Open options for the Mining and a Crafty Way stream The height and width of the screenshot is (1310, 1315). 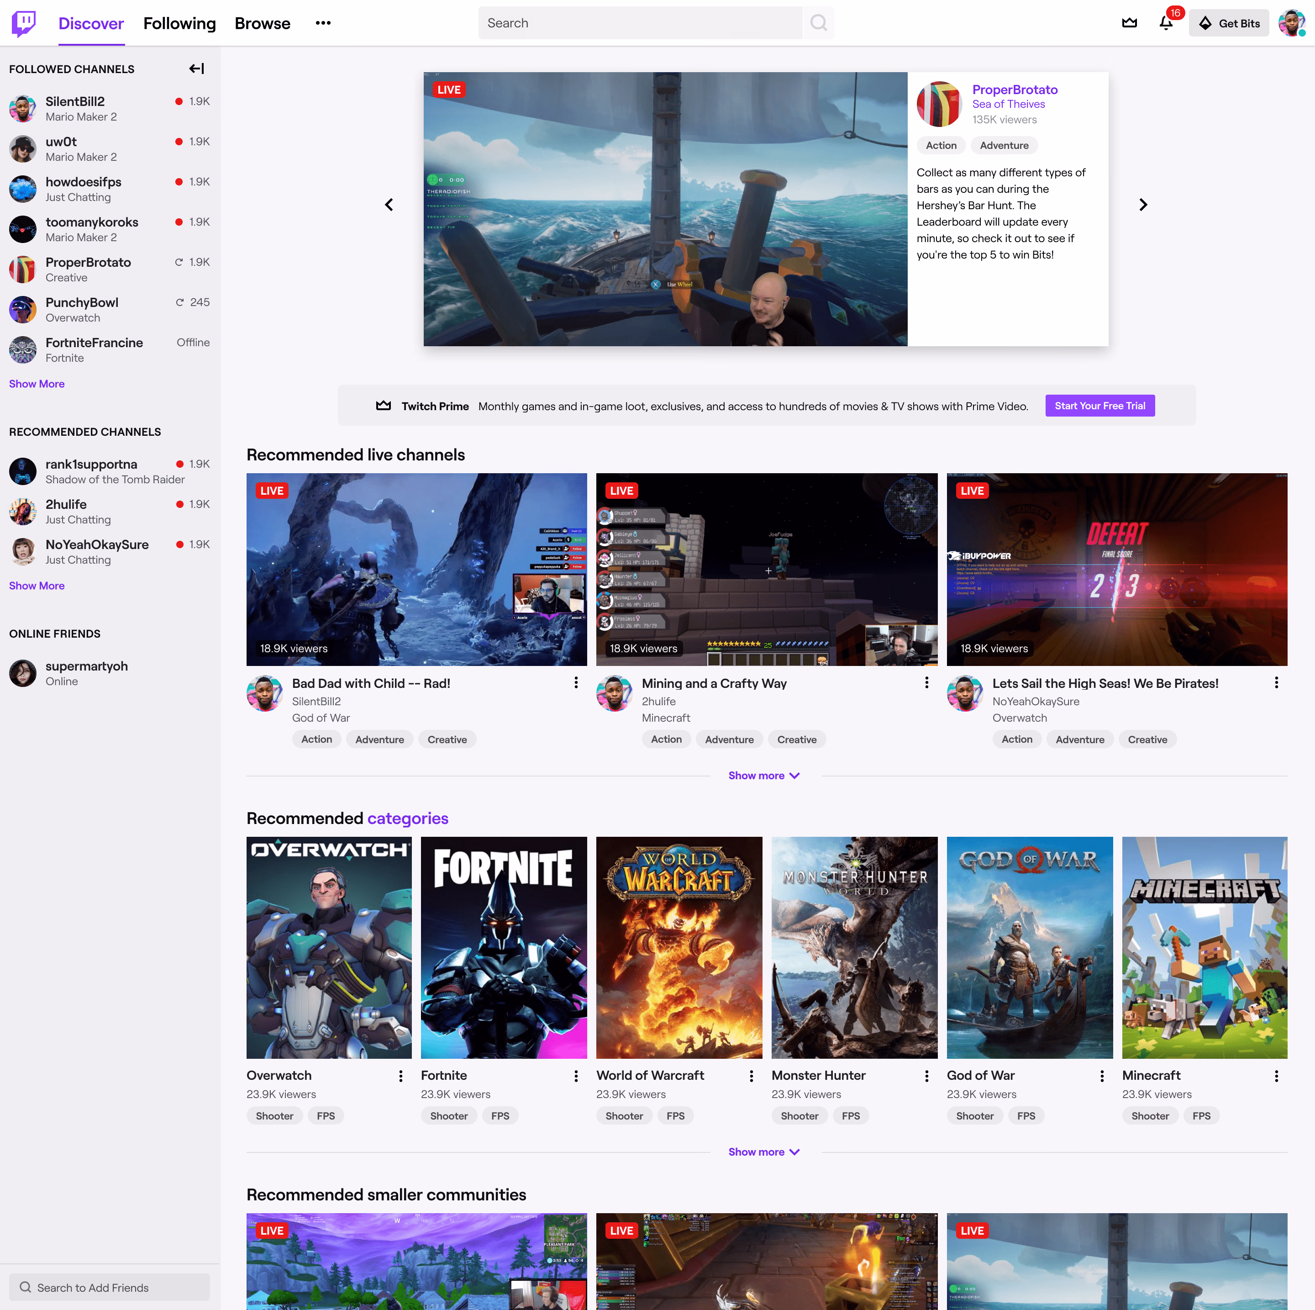[926, 682]
